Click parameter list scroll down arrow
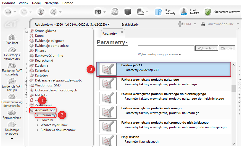The image size is (242, 147). click(233, 144)
